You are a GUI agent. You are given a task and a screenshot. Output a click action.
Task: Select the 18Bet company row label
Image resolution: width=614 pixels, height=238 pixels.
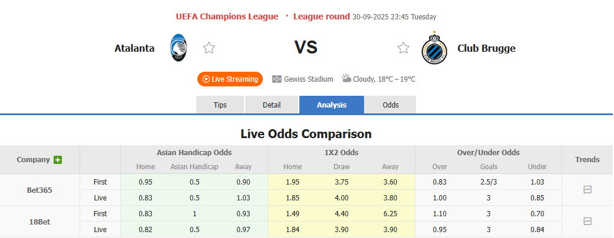tap(39, 222)
